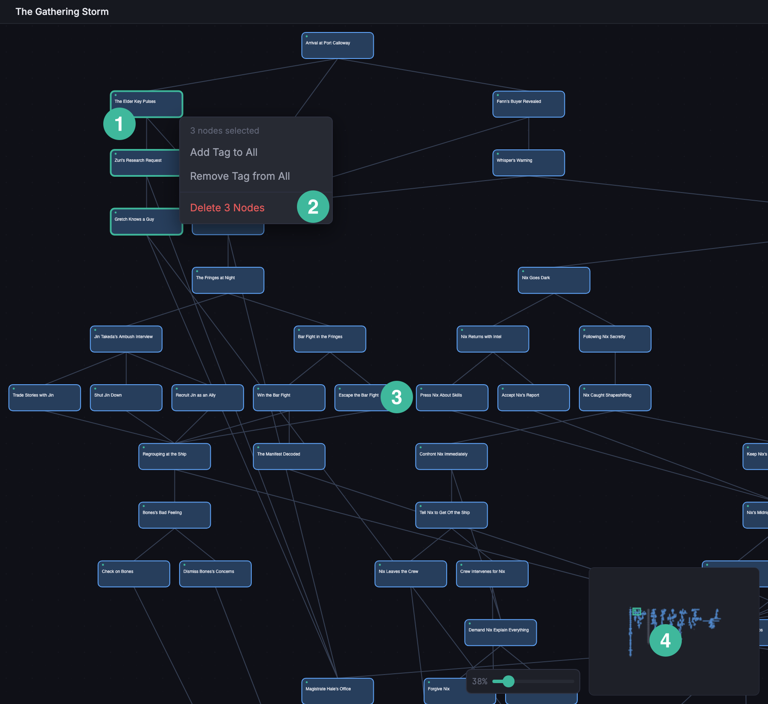Select The Fringes at Night node

pos(228,280)
